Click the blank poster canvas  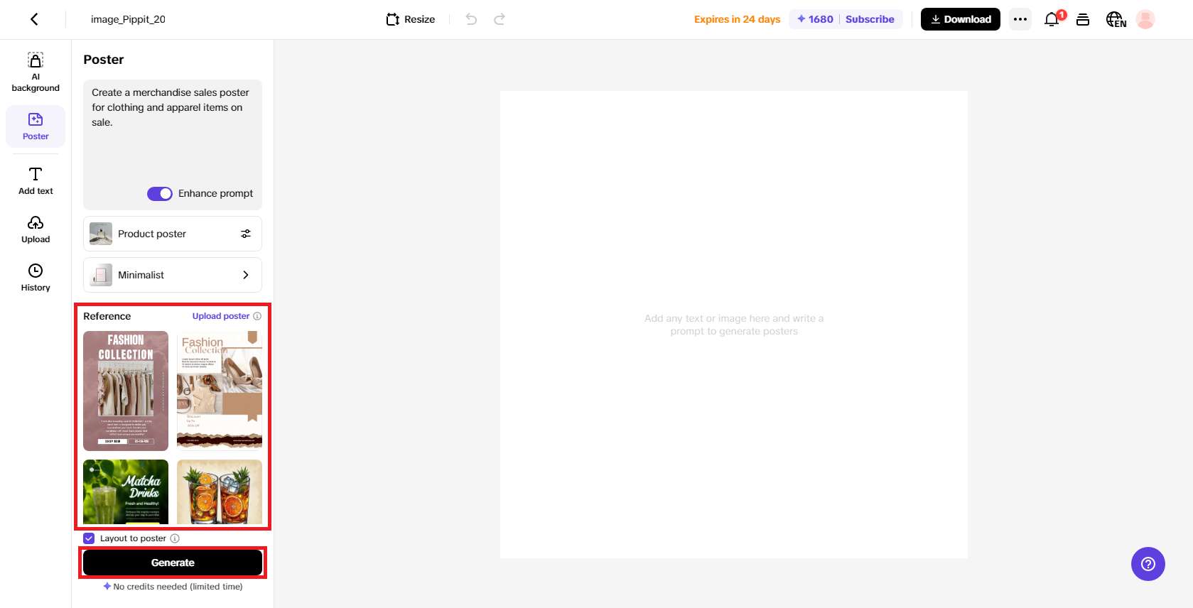[734, 325]
